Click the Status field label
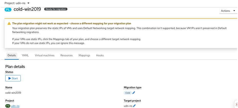The height and width of the screenshot is (108, 238). click(x=9, y=72)
